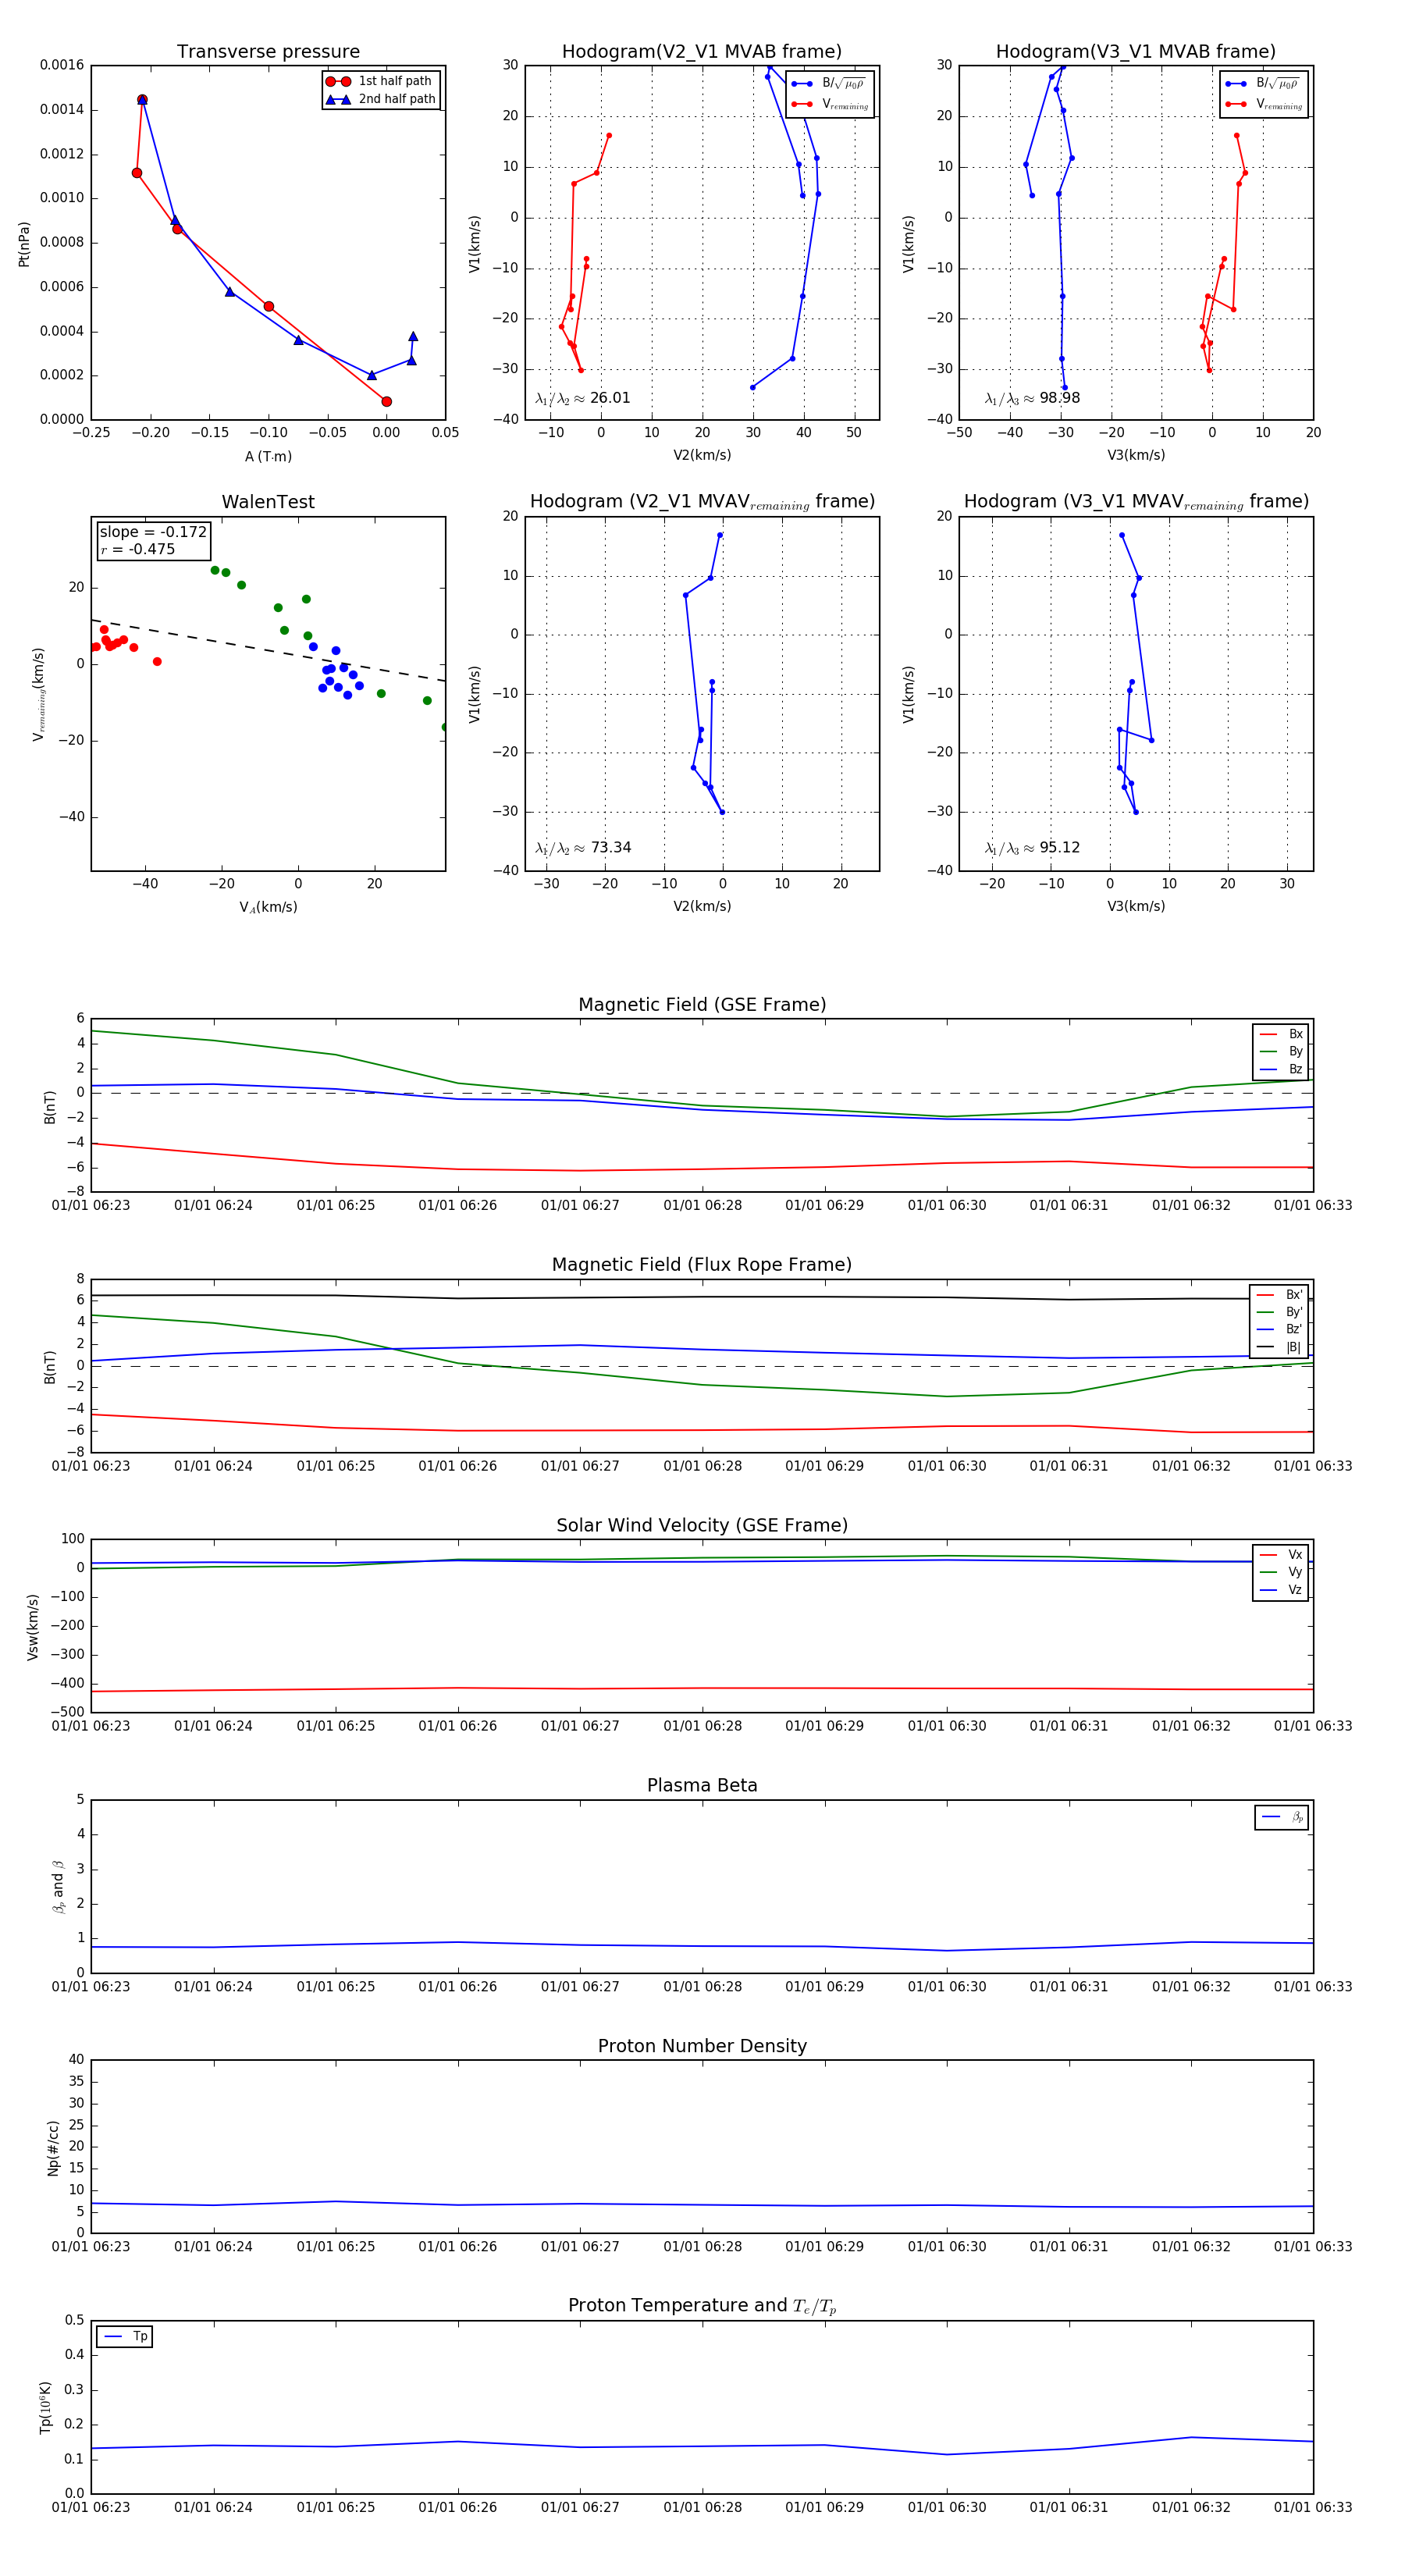
Task: Click the 'WalenTest' plot title
Action: coord(268,502)
